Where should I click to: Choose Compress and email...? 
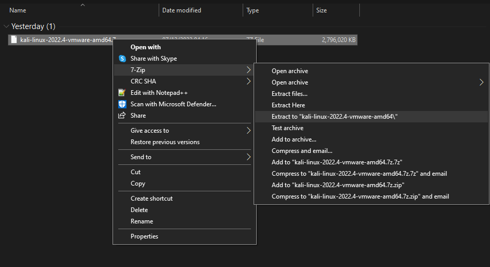[x=371, y=151]
